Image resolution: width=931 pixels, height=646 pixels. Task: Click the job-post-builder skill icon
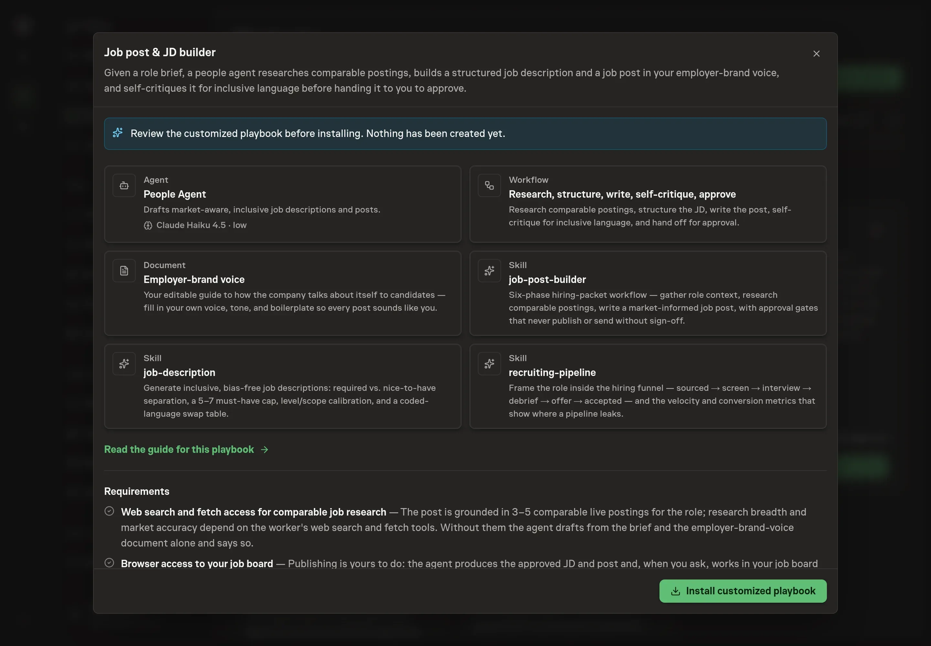tap(489, 270)
